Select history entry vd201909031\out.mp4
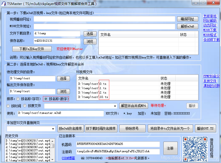Screen dimensions: 221x163 pos(28,157)
